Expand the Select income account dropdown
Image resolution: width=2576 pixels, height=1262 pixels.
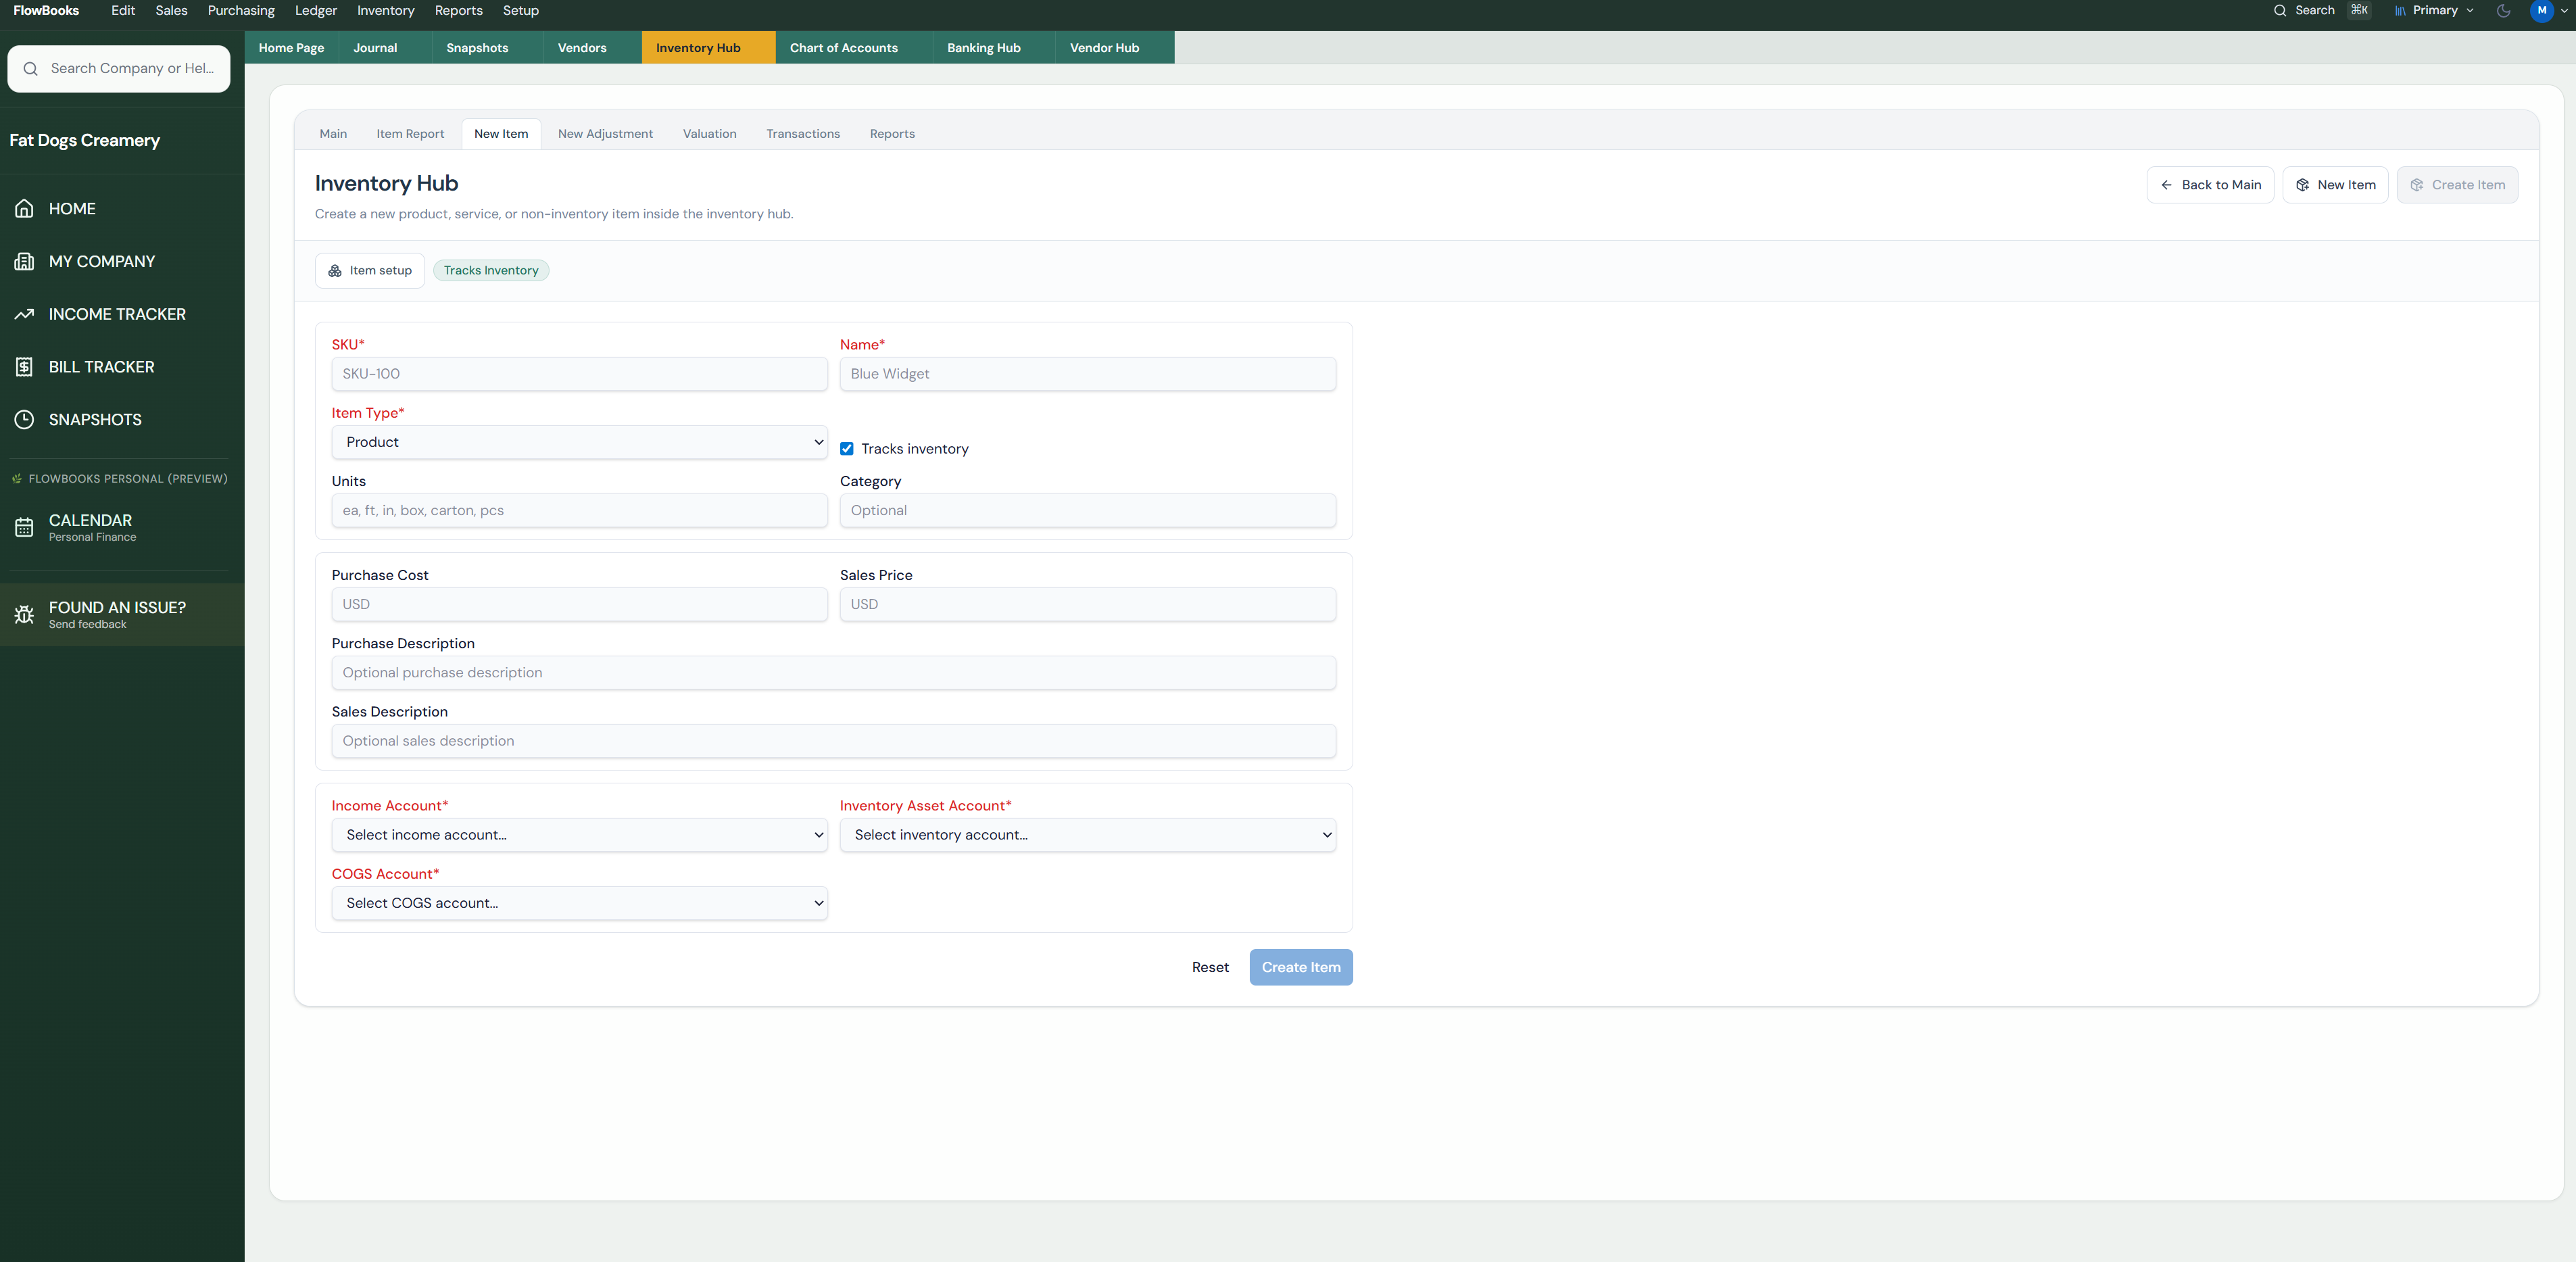[x=579, y=835]
